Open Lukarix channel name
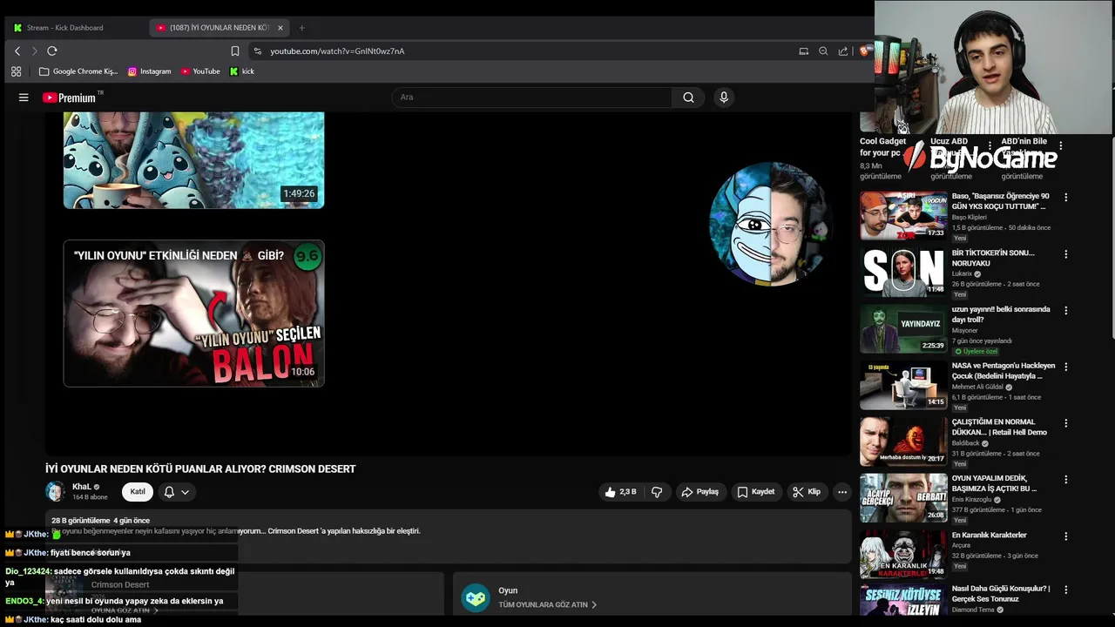This screenshot has width=1115, height=627. (962, 273)
